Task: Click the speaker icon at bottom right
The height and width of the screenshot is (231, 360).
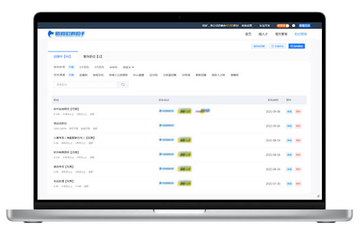Action: [318, 196]
